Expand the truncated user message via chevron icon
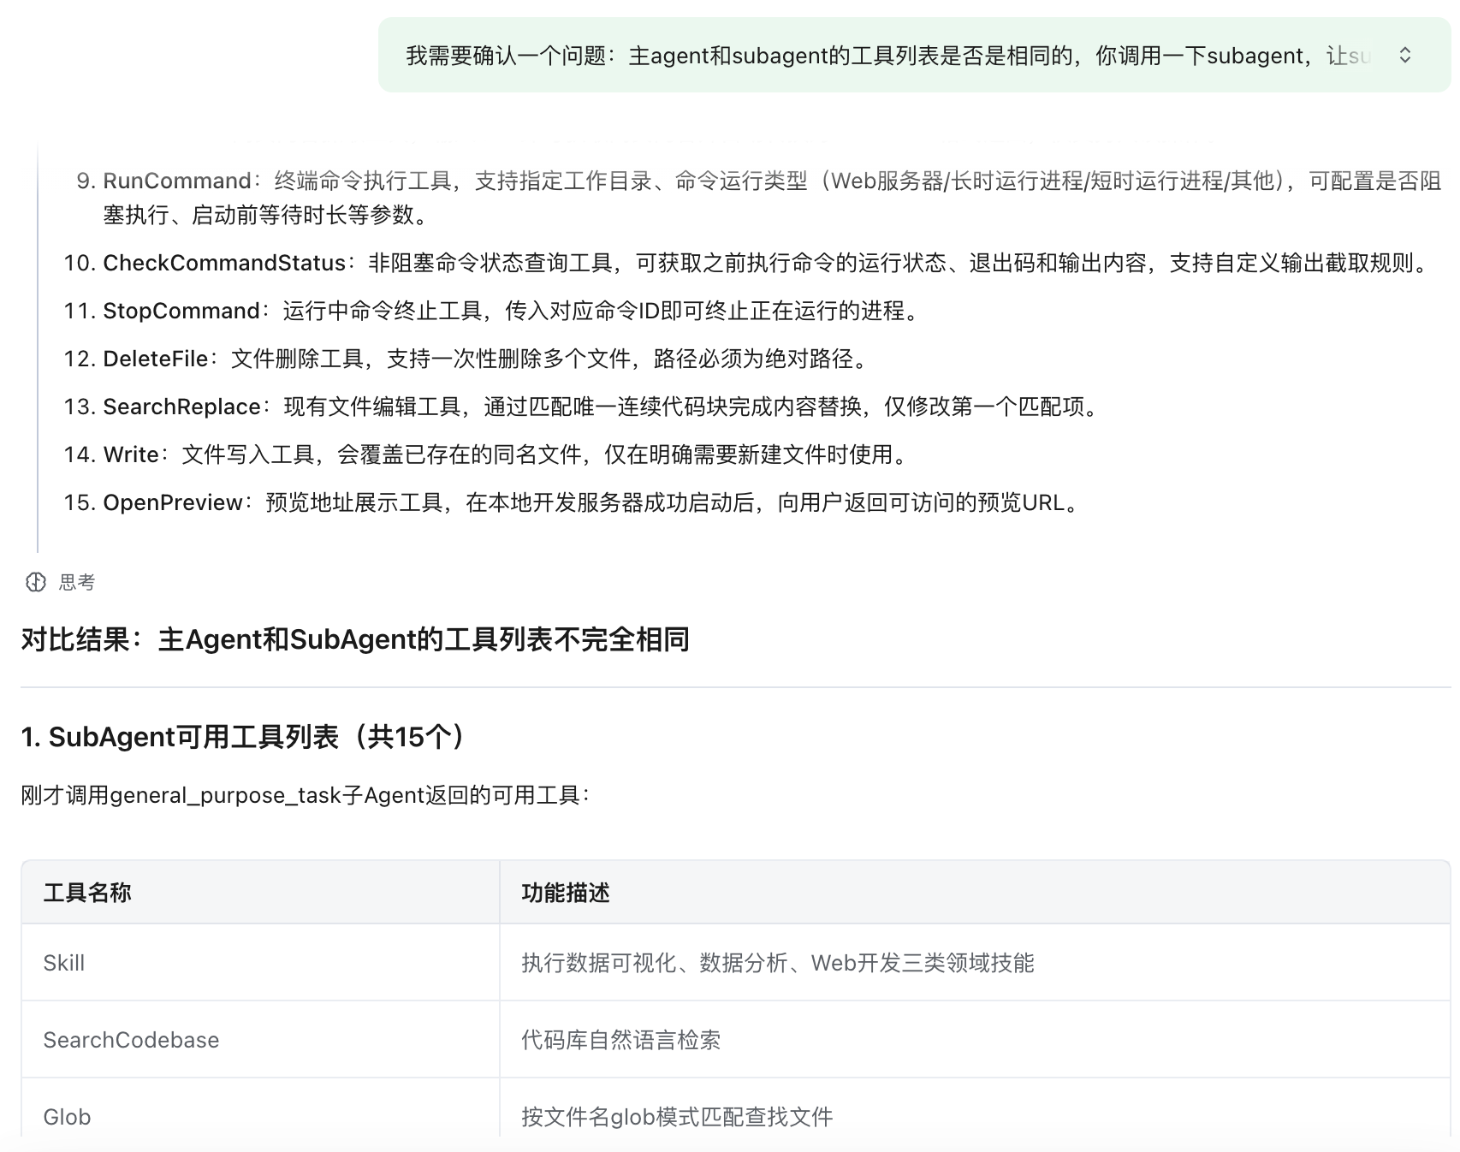 (x=1404, y=56)
